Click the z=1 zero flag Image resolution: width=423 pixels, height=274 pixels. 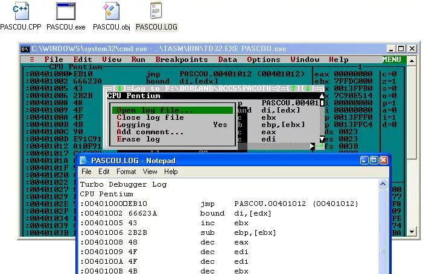(389, 81)
